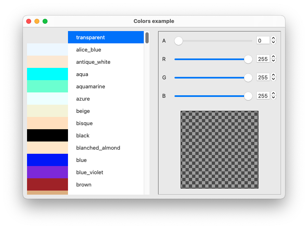This screenshot has width=308, height=229.
Task: Increment the G value with up arrow
Action: (x=274, y=75)
